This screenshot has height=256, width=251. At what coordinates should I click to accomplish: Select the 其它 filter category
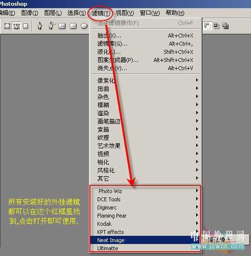tap(145, 178)
